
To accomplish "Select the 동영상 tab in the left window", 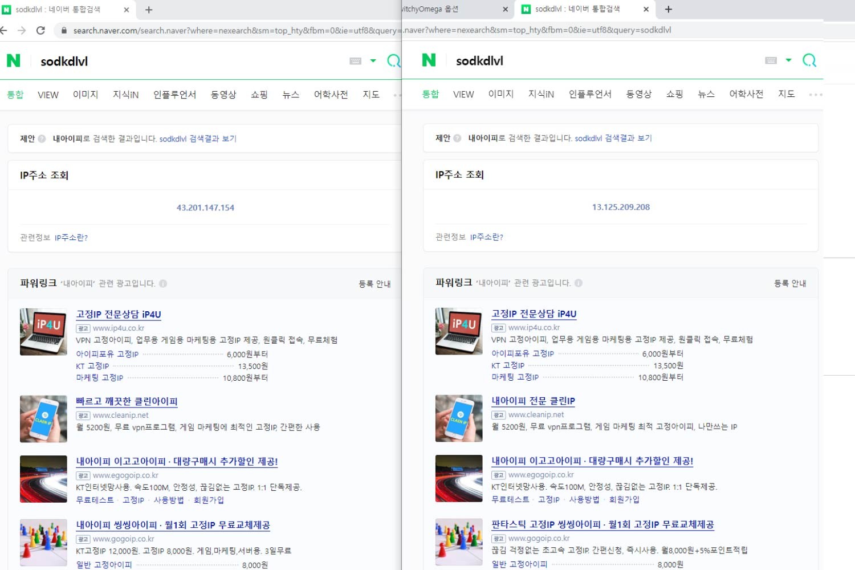I will click(x=223, y=95).
